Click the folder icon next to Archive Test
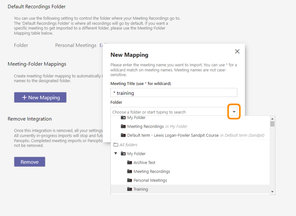 (x=129, y=163)
